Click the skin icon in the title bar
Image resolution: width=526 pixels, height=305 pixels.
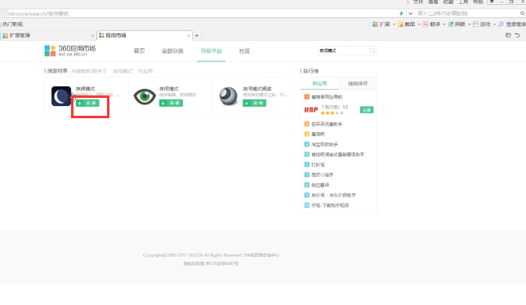point(492,2)
